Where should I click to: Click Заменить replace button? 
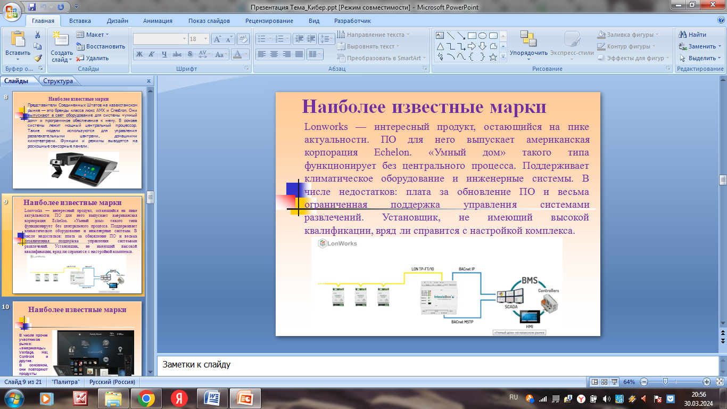pyautogui.click(x=699, y=46)
